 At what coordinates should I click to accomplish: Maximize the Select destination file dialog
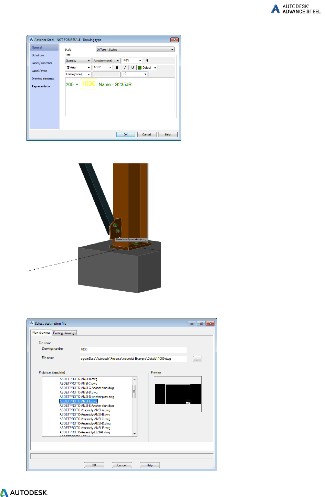tap(201, 323)
